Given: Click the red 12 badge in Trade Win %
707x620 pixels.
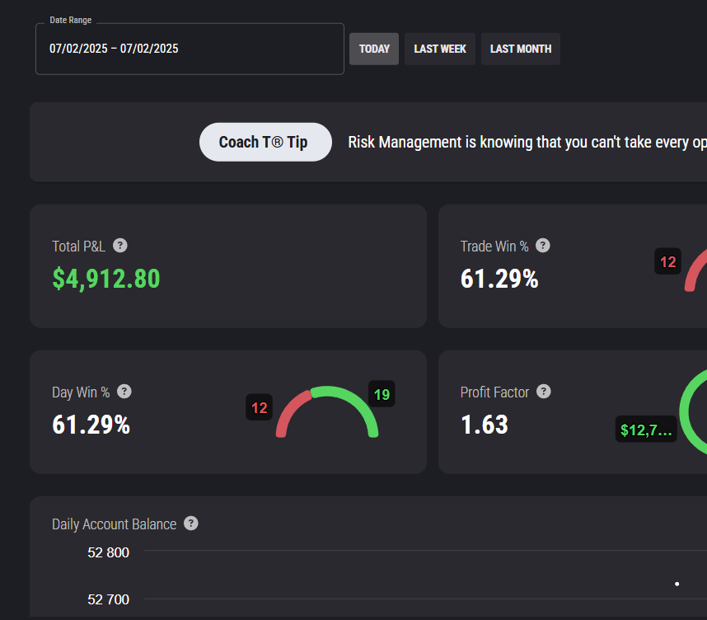Looking at the screenshot, I should (667, 261).
